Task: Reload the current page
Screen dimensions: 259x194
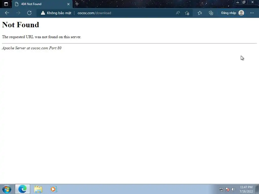Action: point(29,13)
